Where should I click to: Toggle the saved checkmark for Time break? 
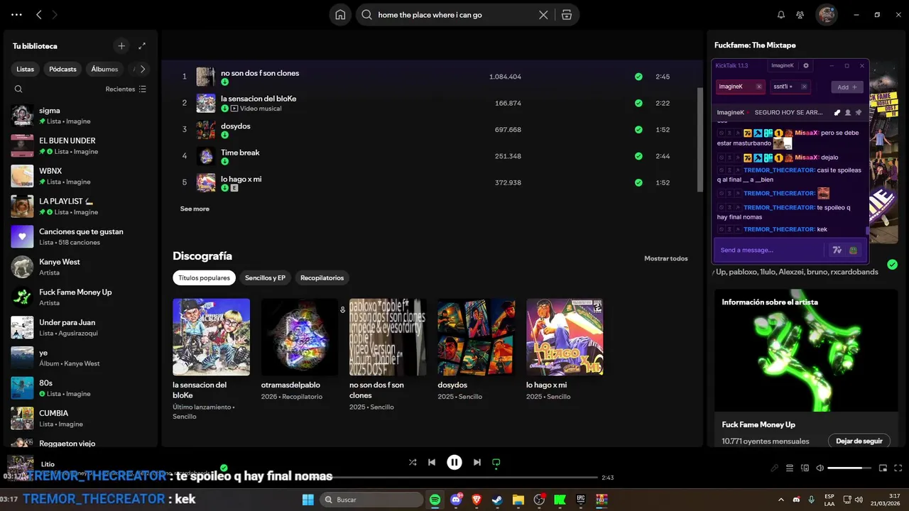click(x=638, y=156)
